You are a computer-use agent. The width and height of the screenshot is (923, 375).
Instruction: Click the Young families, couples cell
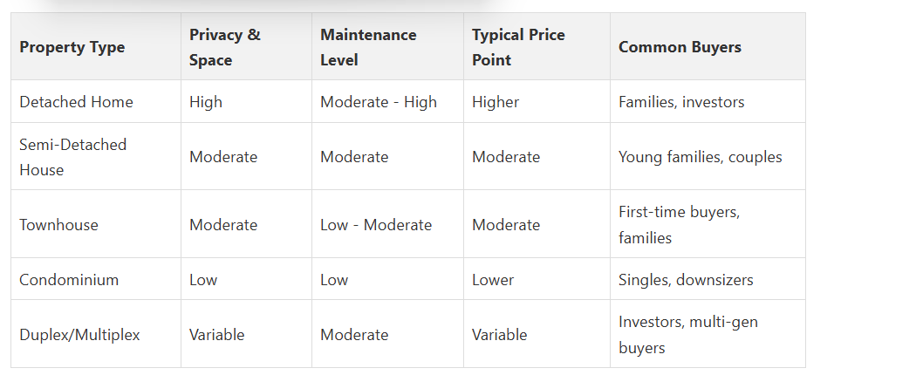pos(700,157)
